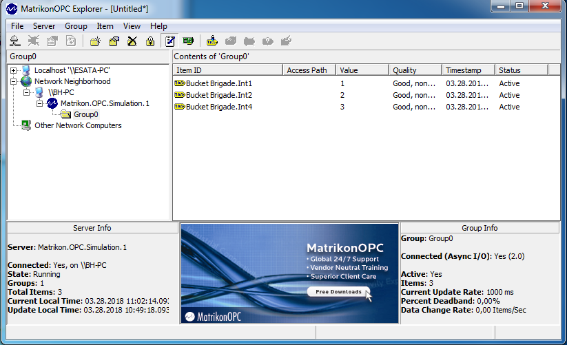The height and width of the screenshot is (345, 567).
Task: Click the Server Info panel header
Action: click(x=92, y=228)
